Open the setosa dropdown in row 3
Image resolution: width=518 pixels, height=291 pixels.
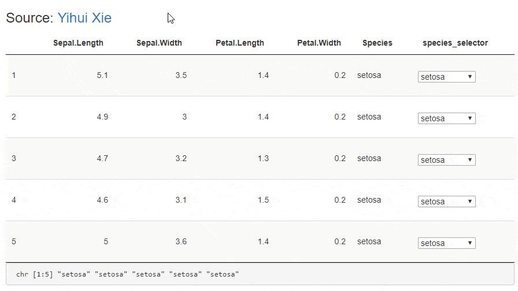(x=446, y=160)
